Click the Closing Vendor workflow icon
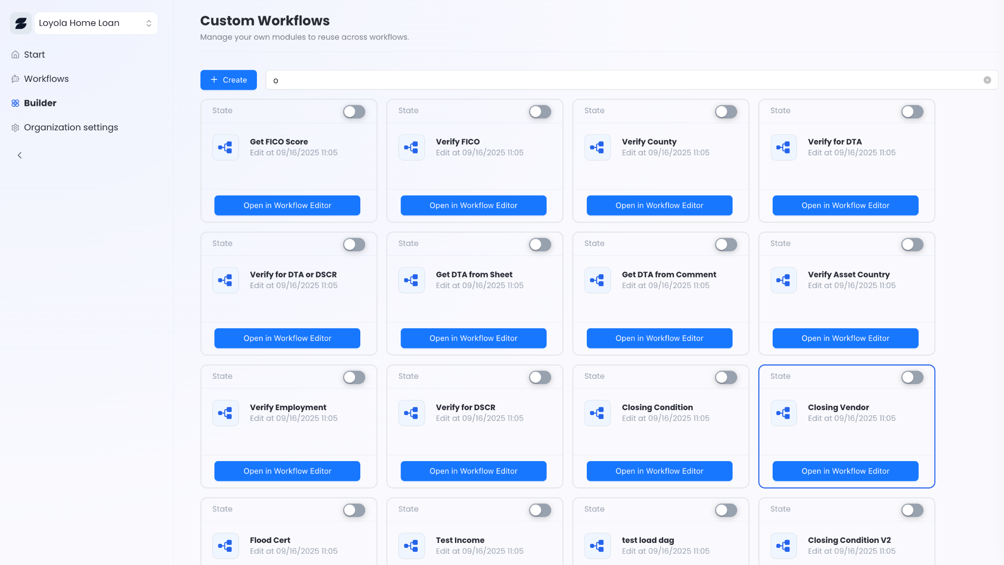 pyautogui.click(x=783, y=413)
